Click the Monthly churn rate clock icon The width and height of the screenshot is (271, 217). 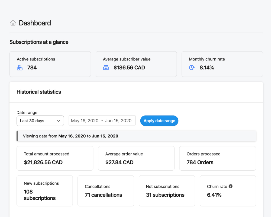tap(192, 68)
